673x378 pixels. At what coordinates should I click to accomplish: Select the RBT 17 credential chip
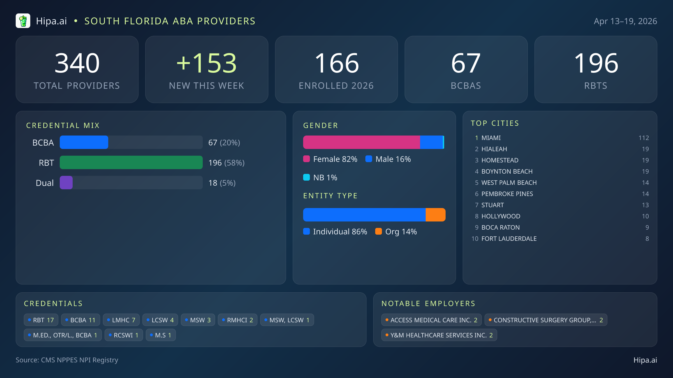(x=41, y=320)
